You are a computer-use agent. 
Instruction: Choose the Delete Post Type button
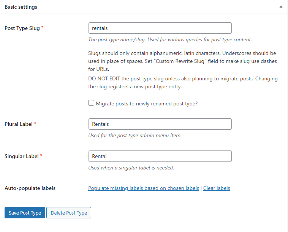(69, 213)
